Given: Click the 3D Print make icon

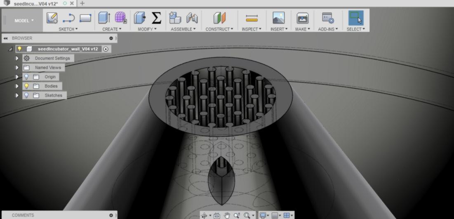Looking at the screenshot, I should [303, 18].
